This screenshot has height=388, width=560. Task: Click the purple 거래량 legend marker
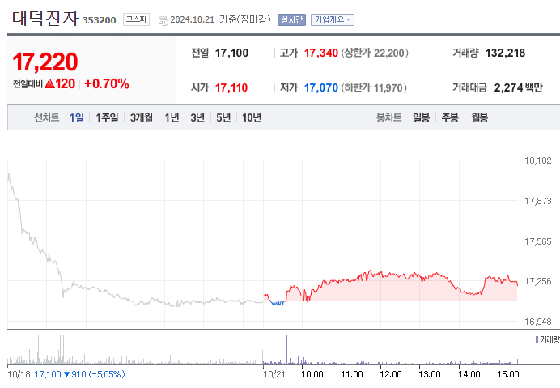[537, 339]
